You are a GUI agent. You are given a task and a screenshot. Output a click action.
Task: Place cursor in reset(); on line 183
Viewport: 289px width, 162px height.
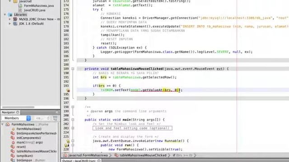[108, 43]
